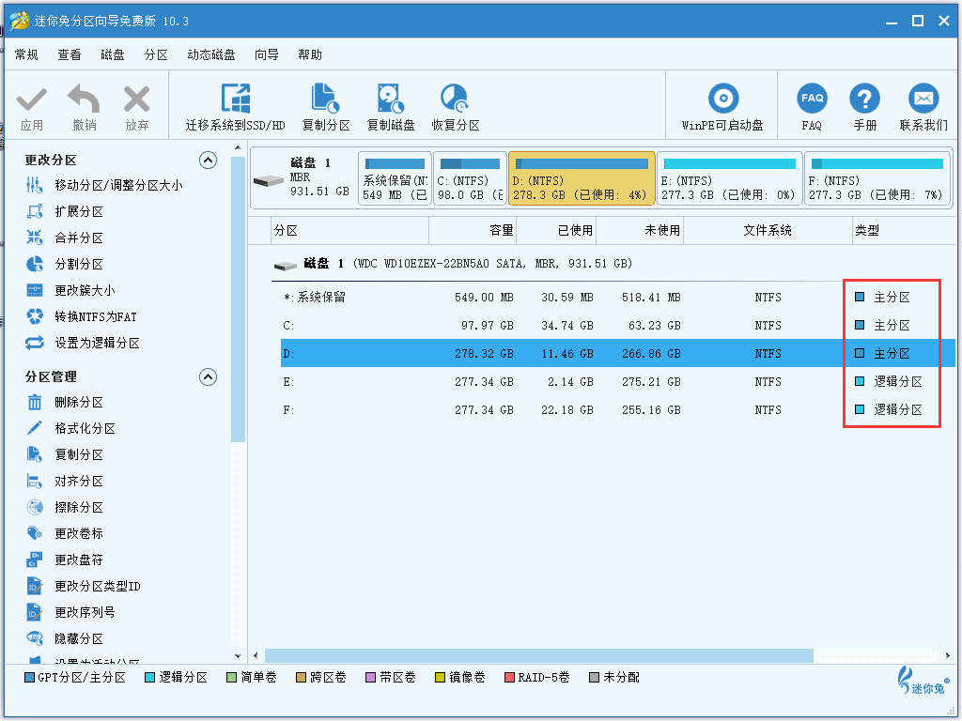
Task: Select the F: partition row in list
Action: [618, 410]
